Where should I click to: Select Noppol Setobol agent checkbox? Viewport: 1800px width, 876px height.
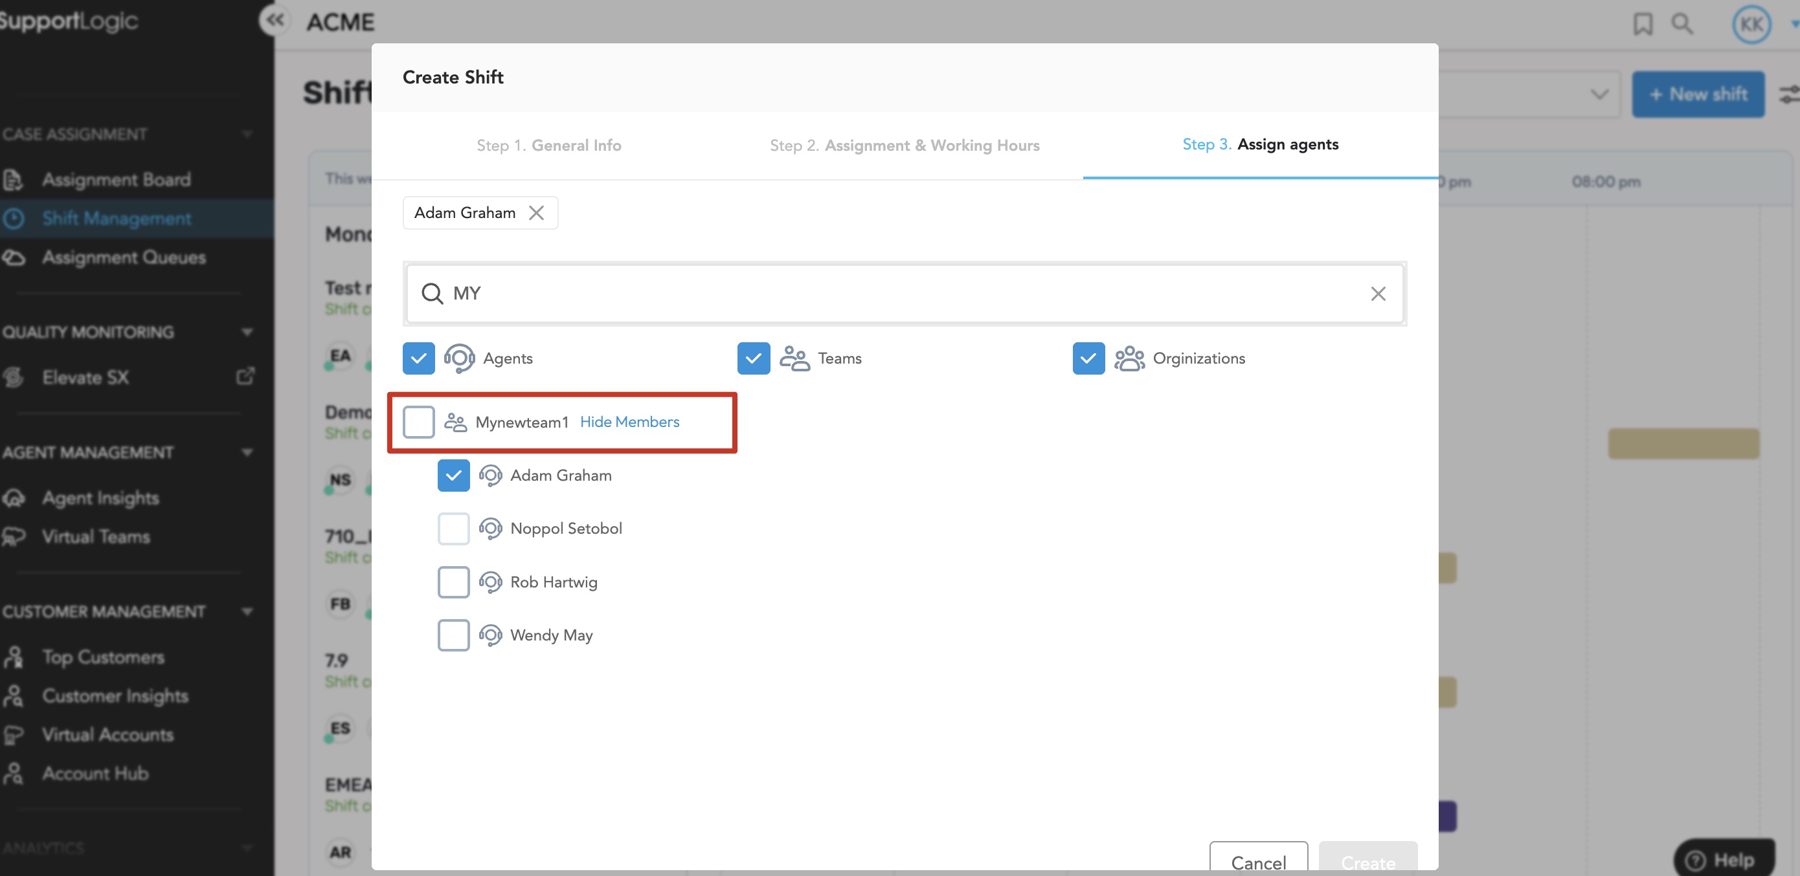pos(453,529)
